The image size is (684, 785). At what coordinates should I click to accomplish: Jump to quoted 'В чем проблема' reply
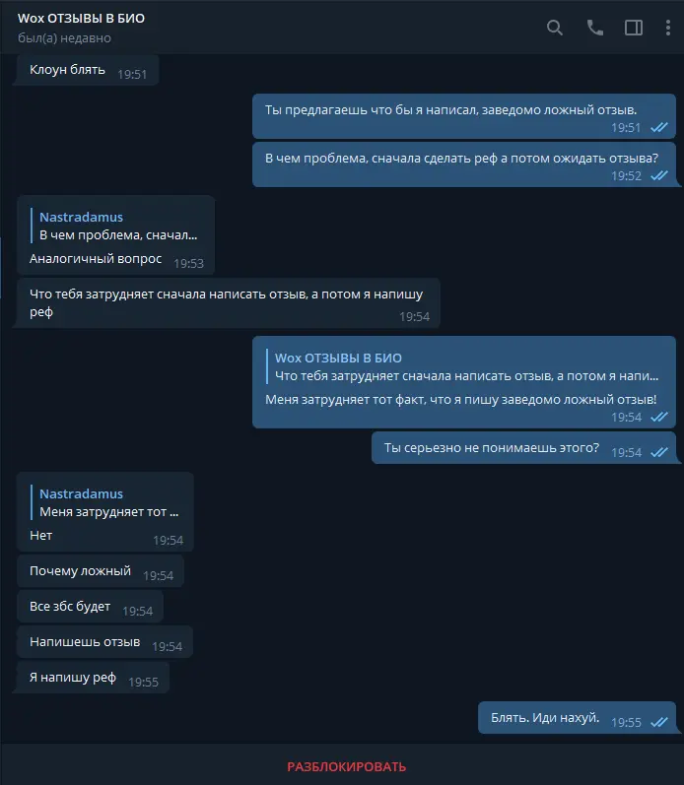pyautogui.click(x=115, y=226)
